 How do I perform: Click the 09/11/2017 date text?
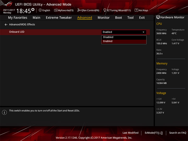tap(9, 10)
